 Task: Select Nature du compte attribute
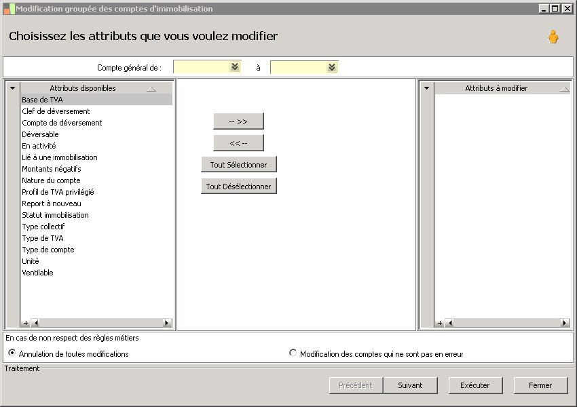(x=96, y=180)
